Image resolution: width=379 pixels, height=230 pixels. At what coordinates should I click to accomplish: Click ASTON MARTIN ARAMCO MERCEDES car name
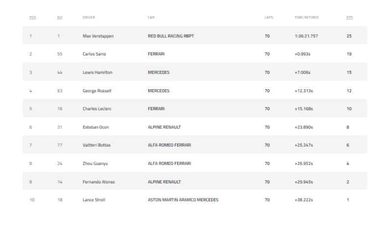[x=183, y=200]
